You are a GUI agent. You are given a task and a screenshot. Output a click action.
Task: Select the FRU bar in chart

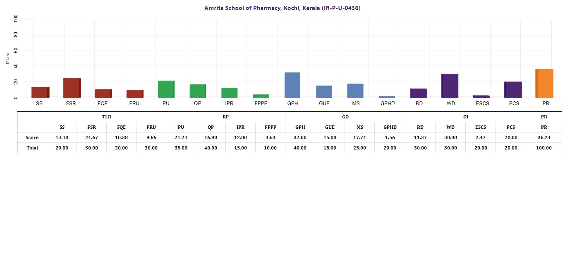point(135,94)
